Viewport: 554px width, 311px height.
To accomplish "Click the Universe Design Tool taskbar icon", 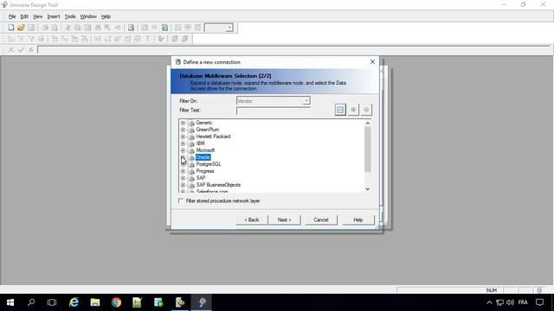I will [x=202, y=302].
